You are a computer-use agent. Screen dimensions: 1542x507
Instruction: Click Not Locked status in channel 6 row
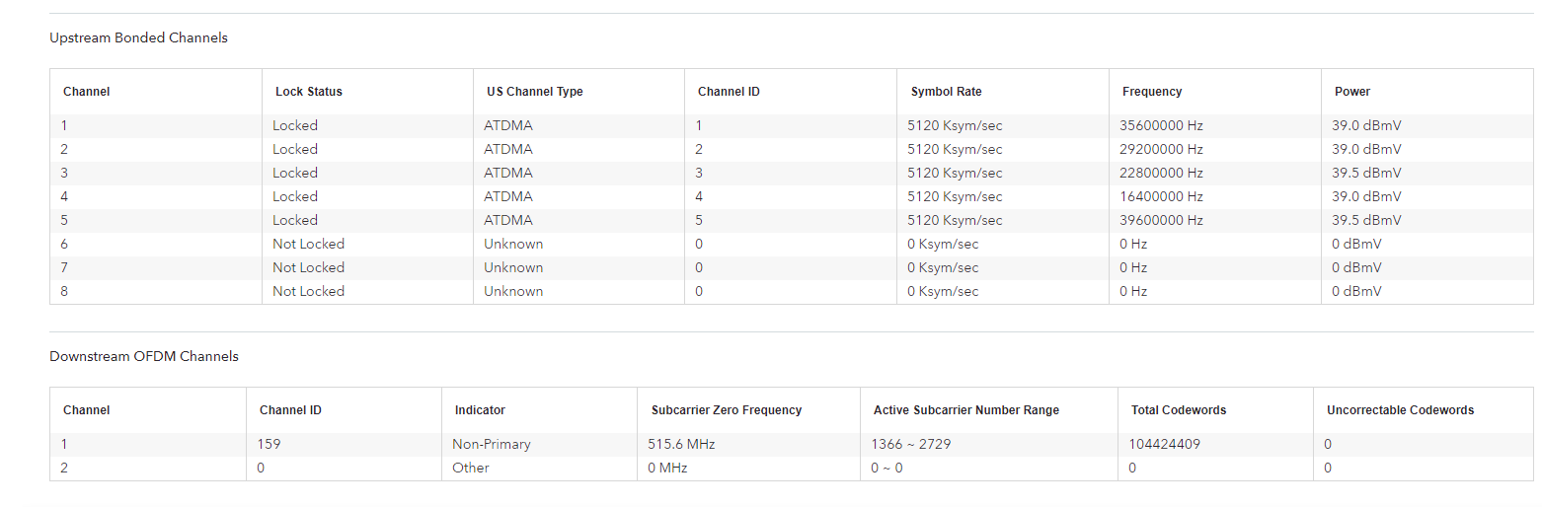(308, 244)
